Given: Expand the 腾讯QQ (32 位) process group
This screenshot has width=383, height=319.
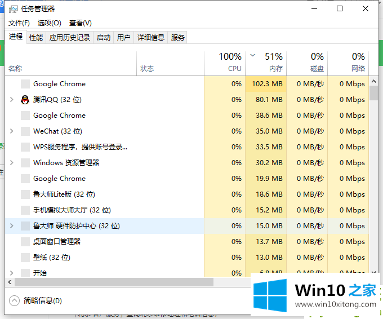Looking at the screenshot, I should tap(11, 100).
